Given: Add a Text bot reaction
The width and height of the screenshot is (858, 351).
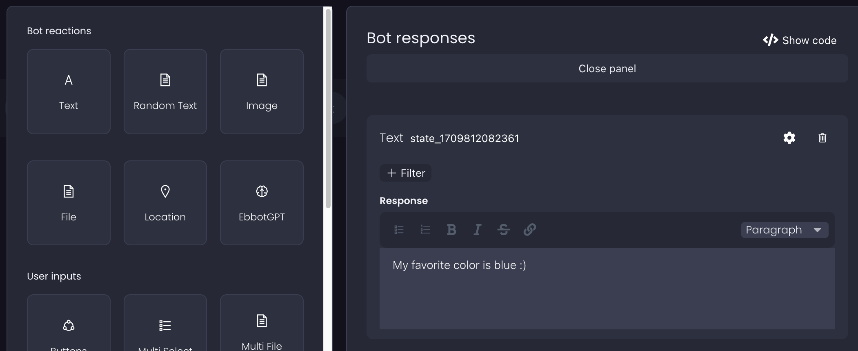Looking at the screenshot, I should point(69,92).
